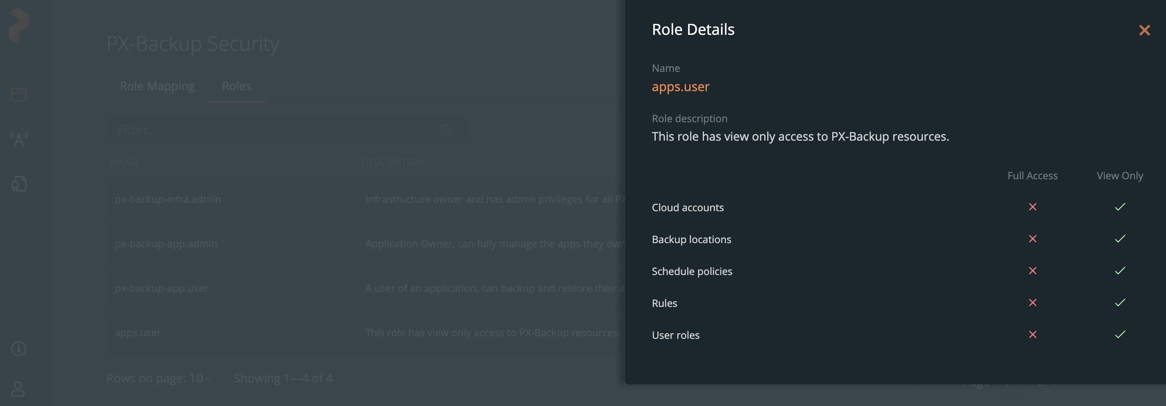Open the px-backup-app.user role row
This screenshot has height=406, width=1166.
(161, 288)
